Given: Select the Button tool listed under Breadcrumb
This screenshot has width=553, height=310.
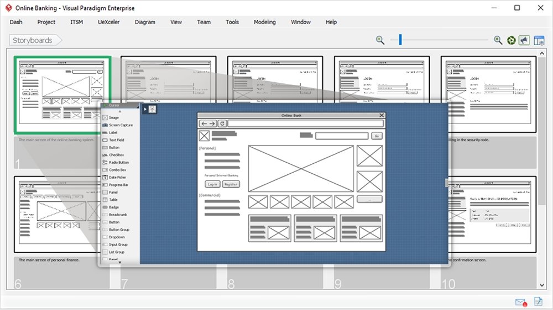Looking at the screenshot, I should [111, 222].
